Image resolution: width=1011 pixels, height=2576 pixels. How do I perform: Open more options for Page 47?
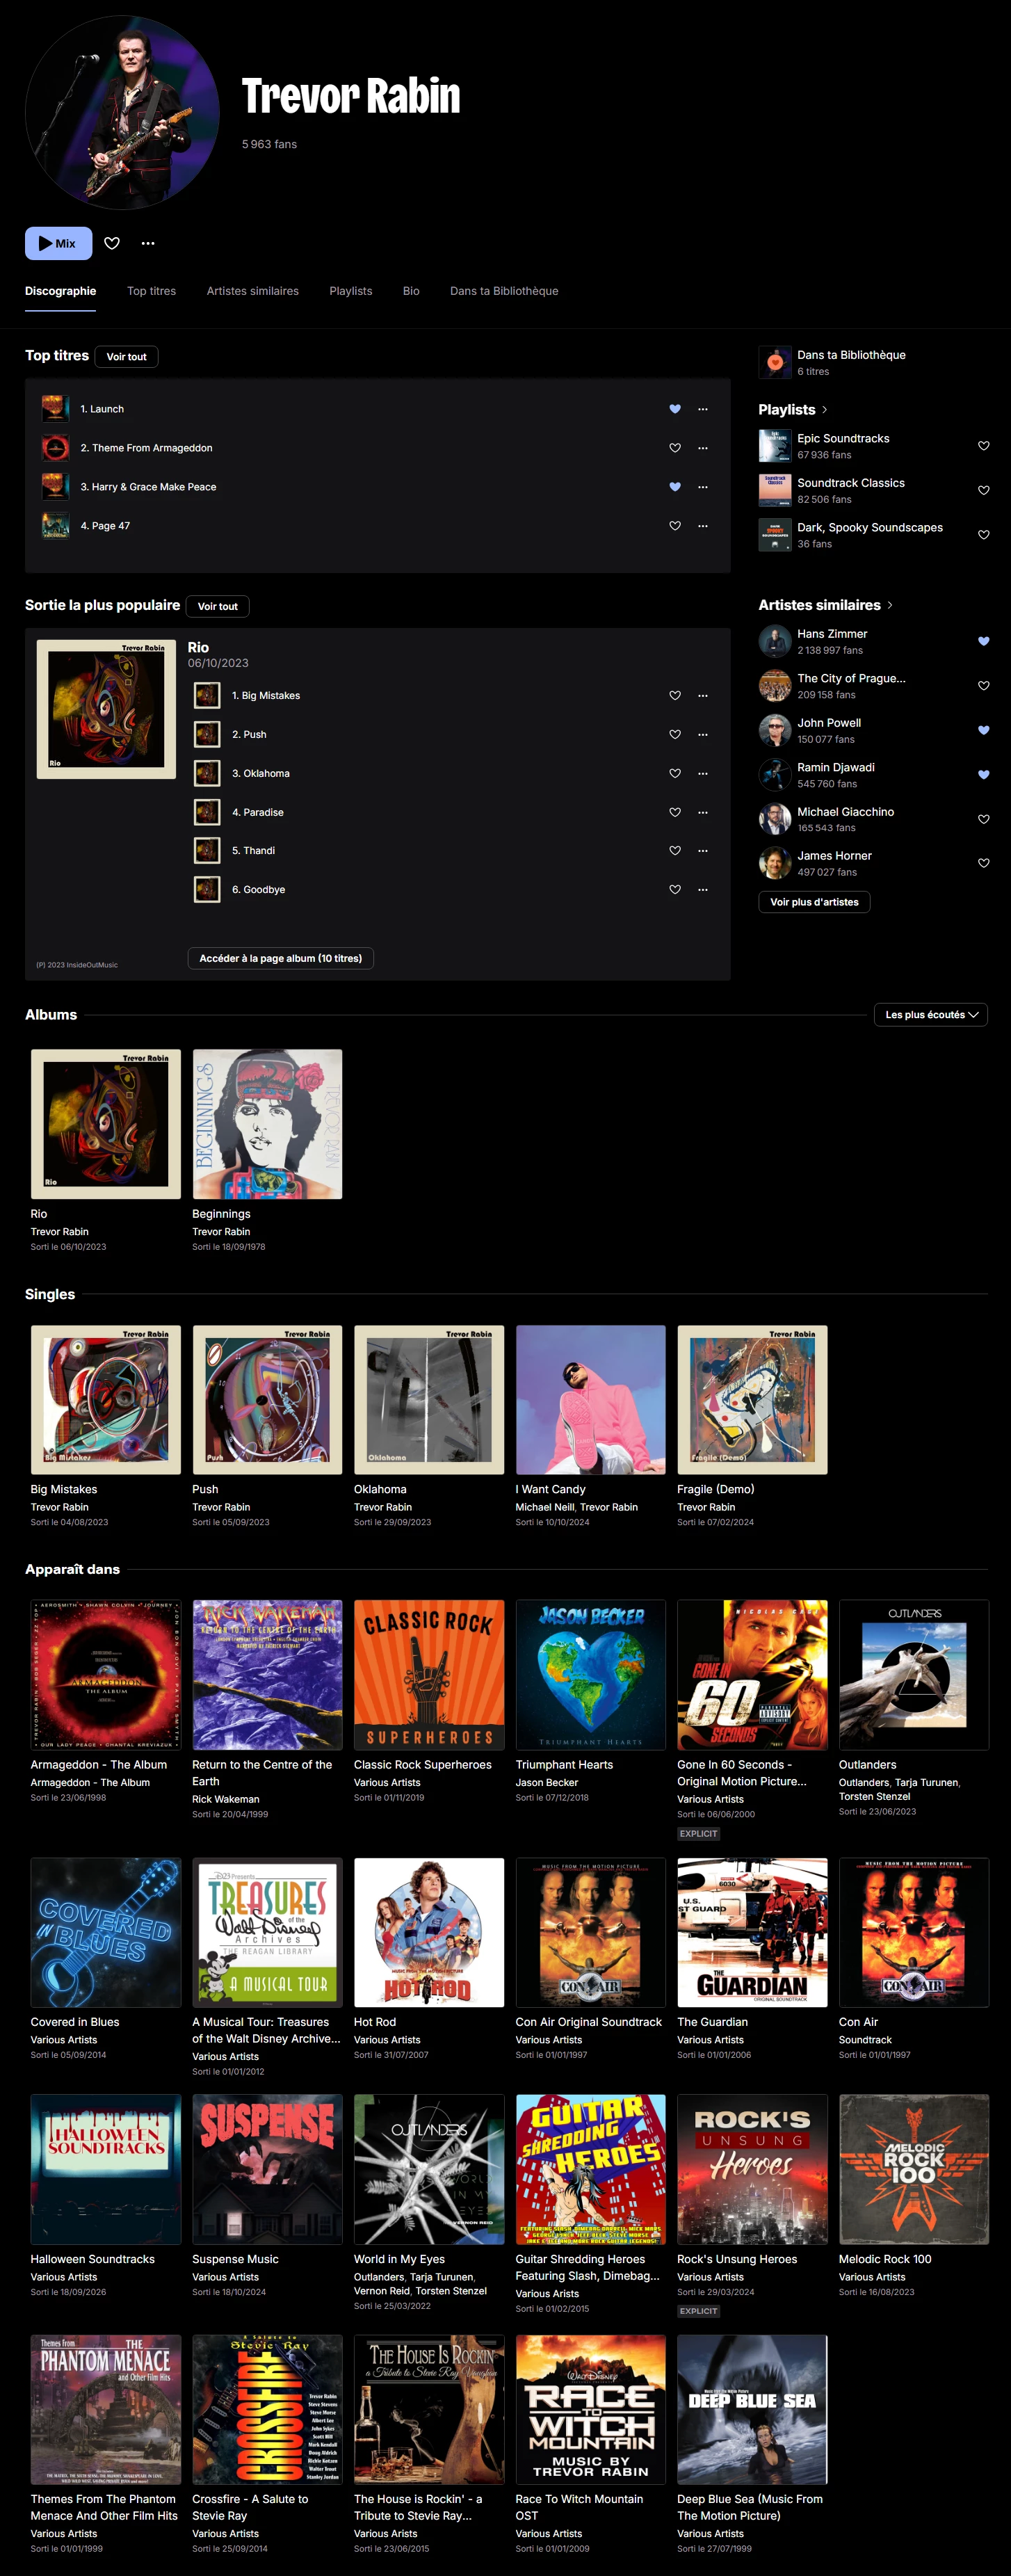pos(703,526)
